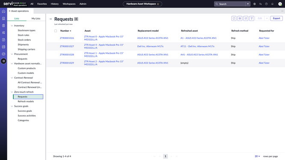
Task: Open request ZTR0001027 link
Action: pos(67,47)
